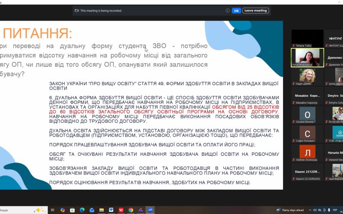Screen dimensions: 343x214
Task: Open the info icon on recording banner
Action: (228, 10)
